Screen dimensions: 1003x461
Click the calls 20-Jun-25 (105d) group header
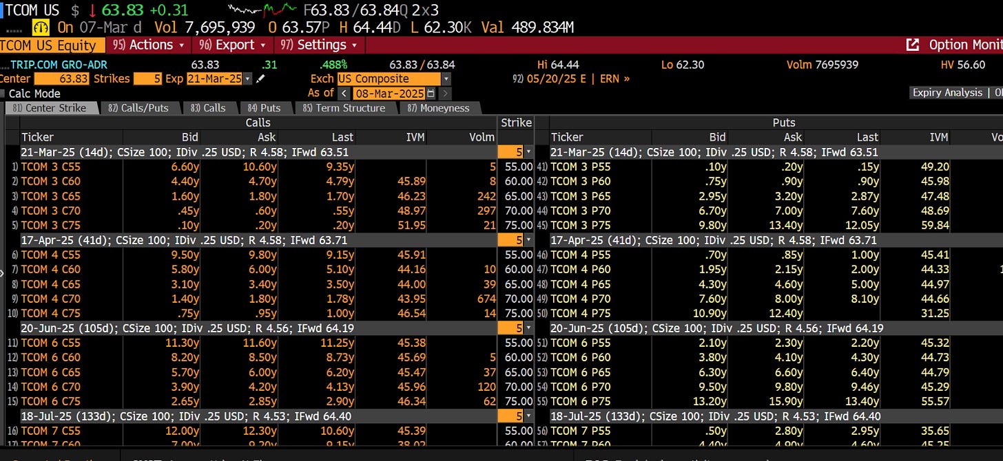click(258, 328)
